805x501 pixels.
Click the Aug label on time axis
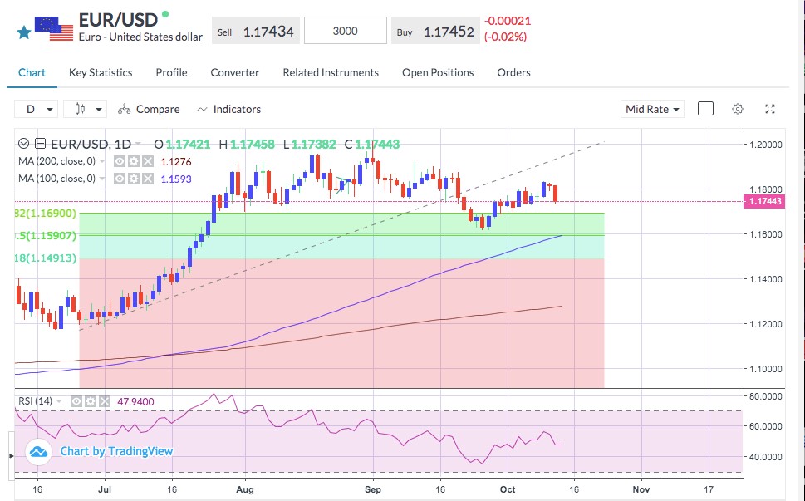click(x=245, y=489)
